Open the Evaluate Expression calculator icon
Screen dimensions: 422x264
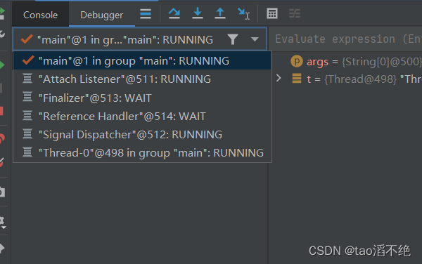pos(271,13)
